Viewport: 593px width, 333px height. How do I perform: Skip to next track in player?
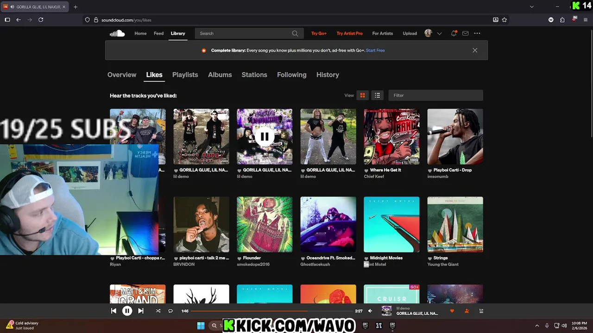tap(141, 311)
